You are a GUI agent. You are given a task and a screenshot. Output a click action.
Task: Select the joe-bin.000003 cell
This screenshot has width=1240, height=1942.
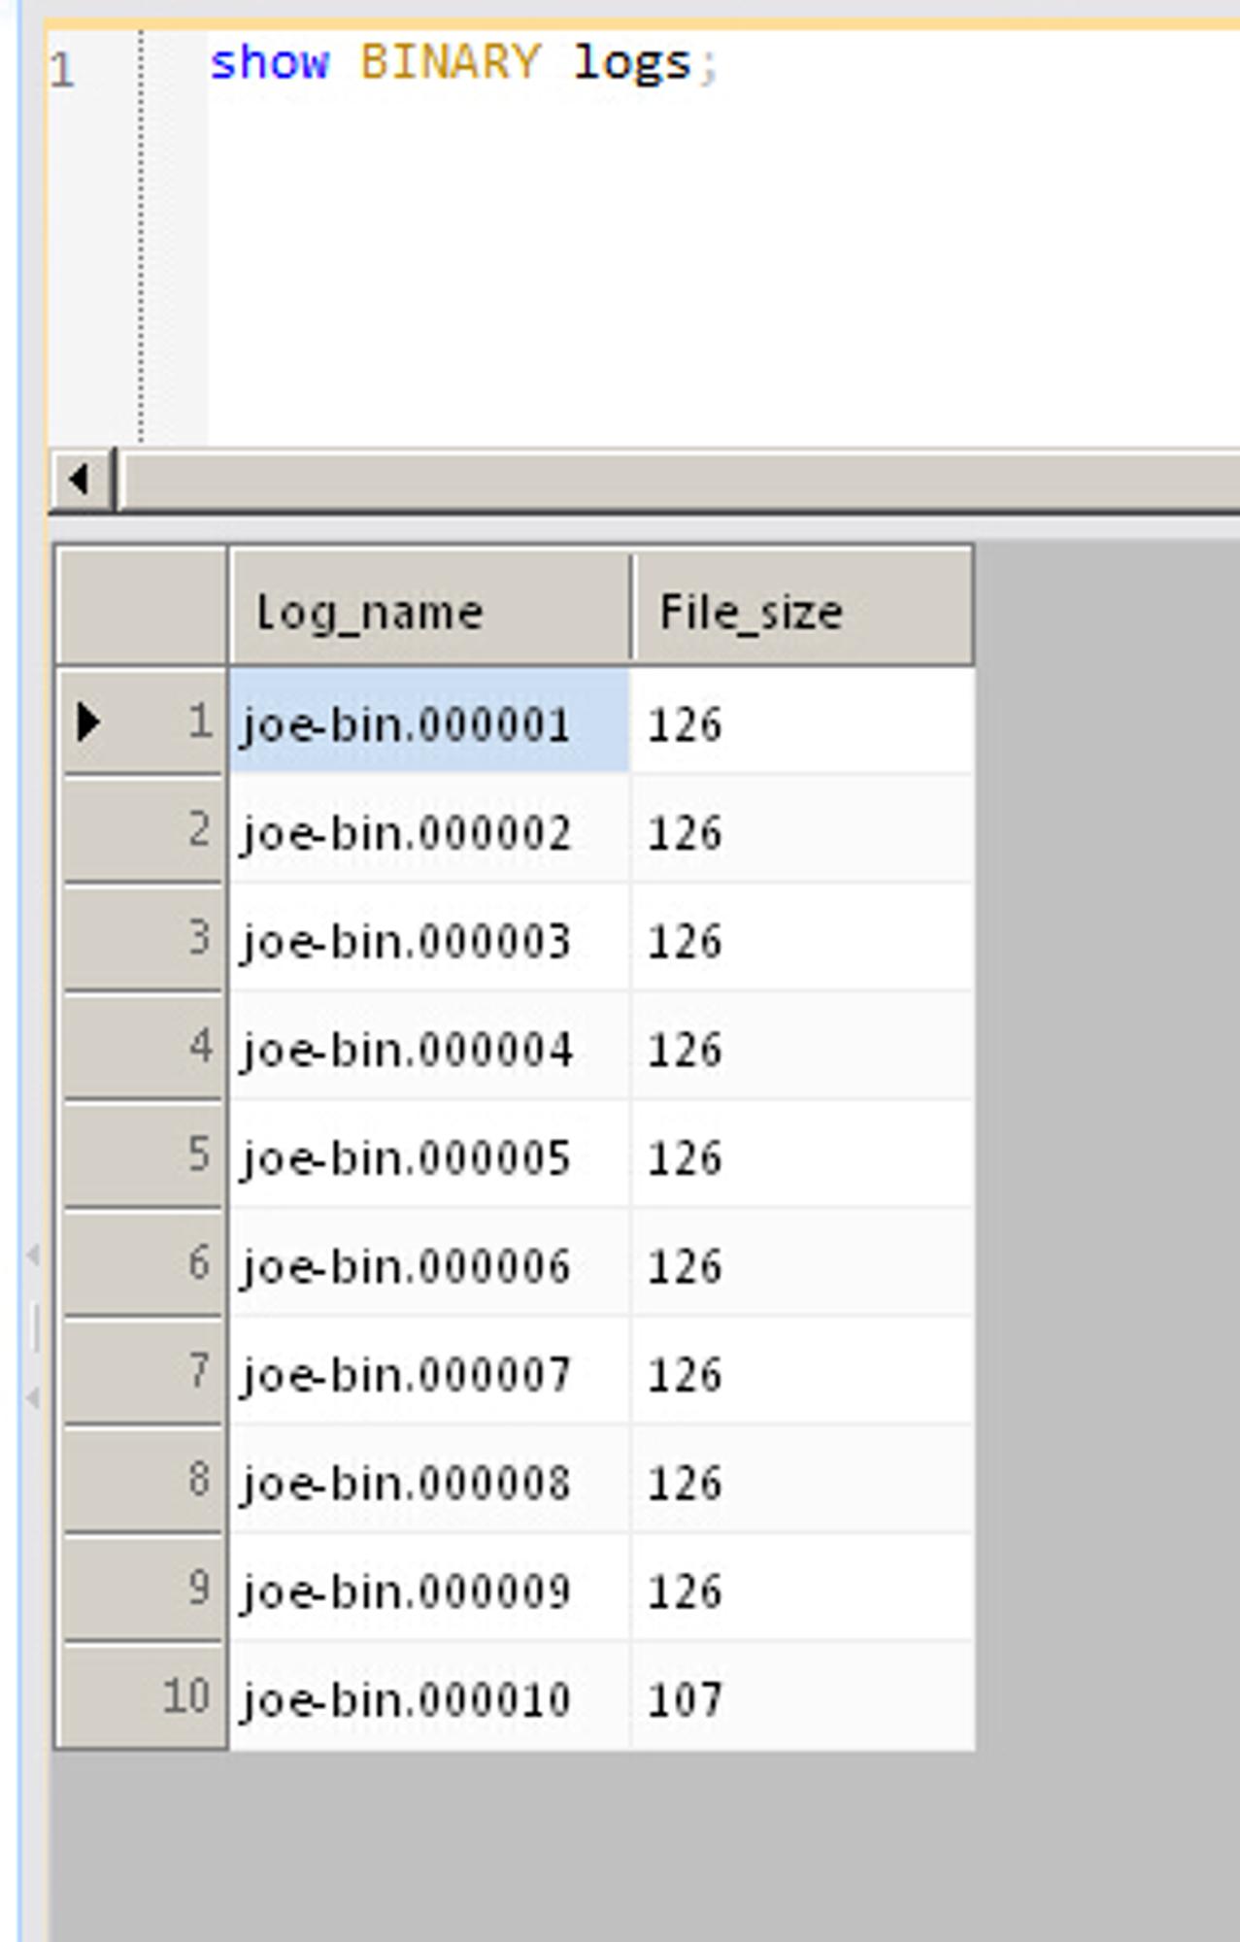click(429, 939)
